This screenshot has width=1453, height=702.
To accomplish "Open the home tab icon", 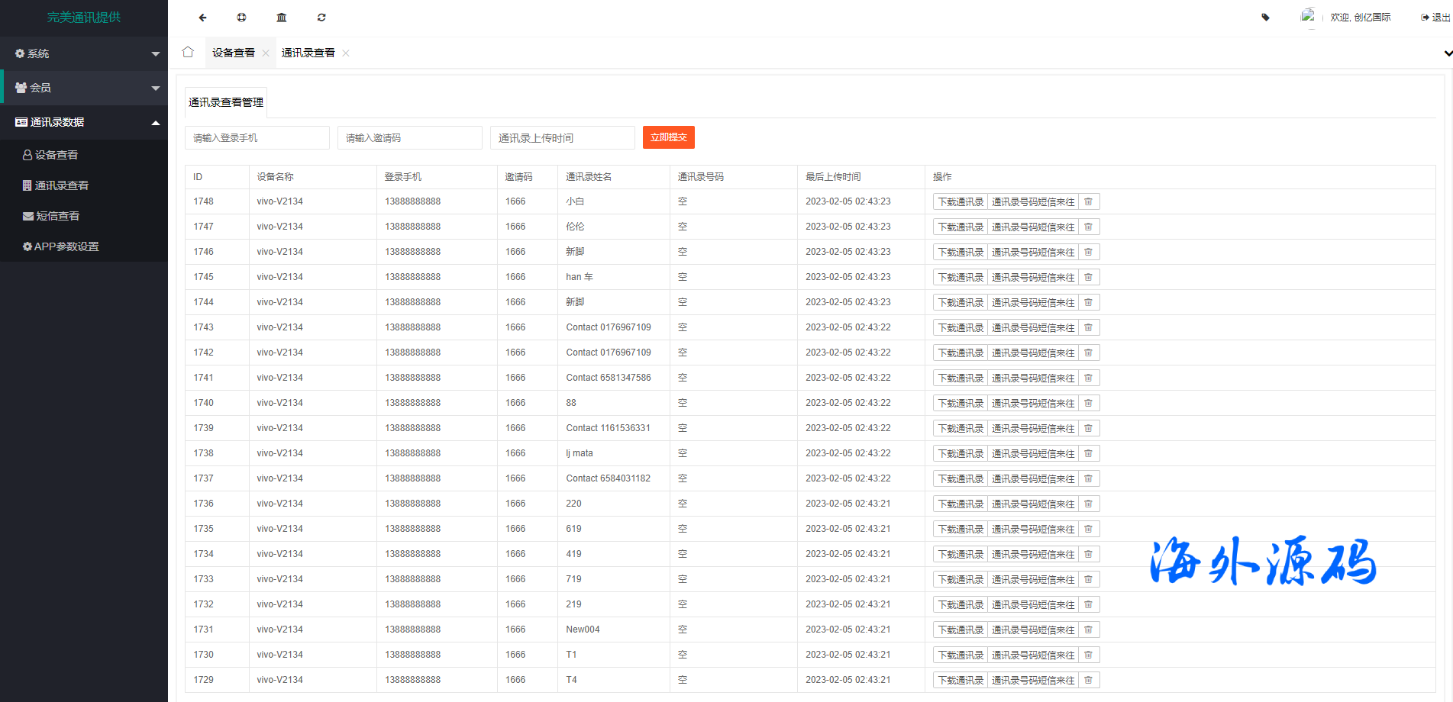I will click(x=188, y=53).
